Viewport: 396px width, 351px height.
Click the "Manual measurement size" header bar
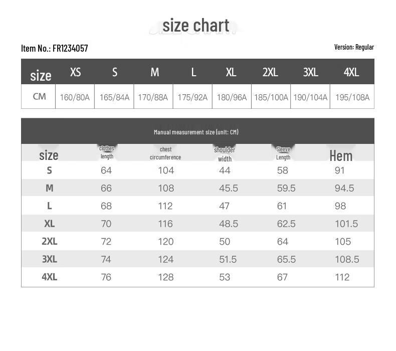click(196, 132)
